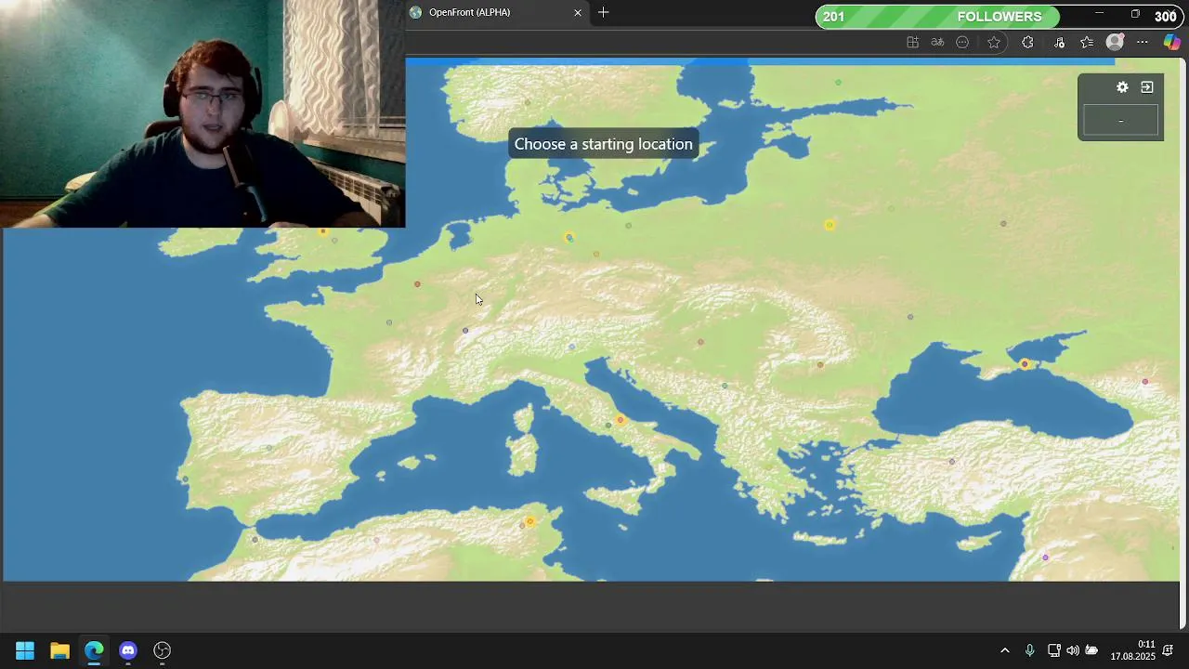1189x669 pixels.
Task: Click the media control music icon
Action: click(x=1059, y=42)
